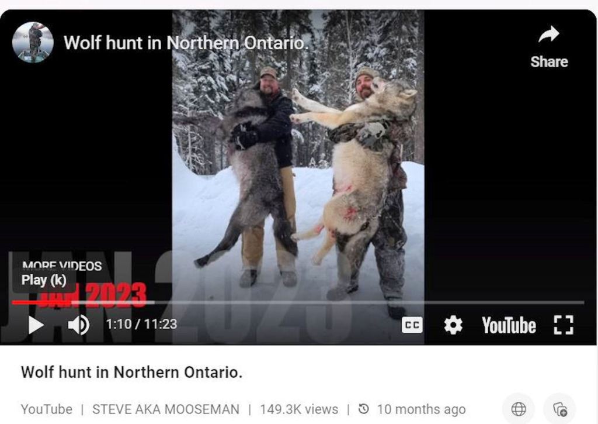Image resolution: width=598 pixels, height=424 pixels.
Task: Click the '149.3K views' text
Action: (299, 409)
